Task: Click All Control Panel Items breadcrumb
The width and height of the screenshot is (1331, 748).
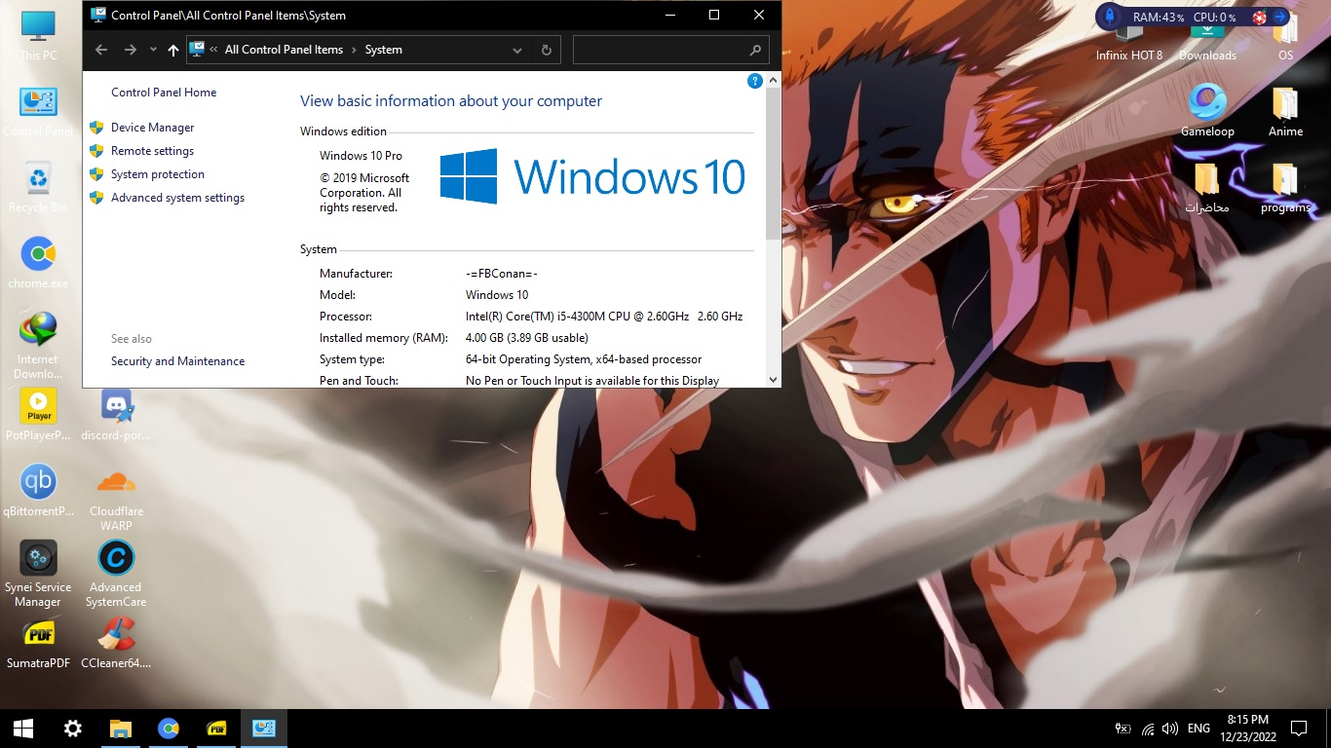Action: (284, 50)
